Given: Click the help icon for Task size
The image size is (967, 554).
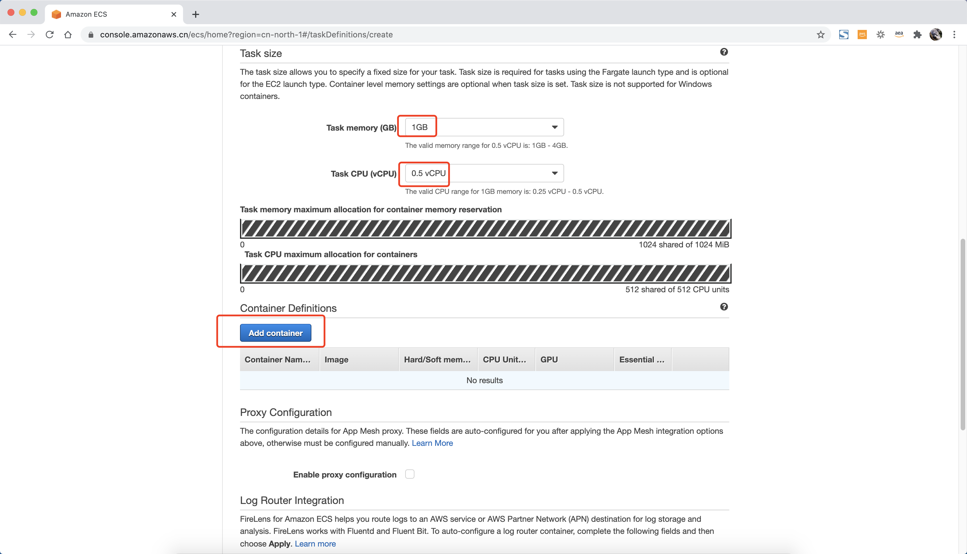Looking at the screenshot, I should (x=724, y=52).
